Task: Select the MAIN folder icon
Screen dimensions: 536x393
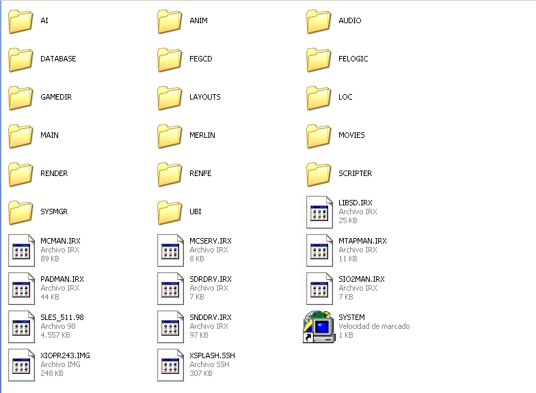Action: tap(21, 136)
